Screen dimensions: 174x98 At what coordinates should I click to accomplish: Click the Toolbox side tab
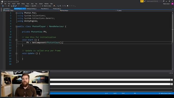1,10
